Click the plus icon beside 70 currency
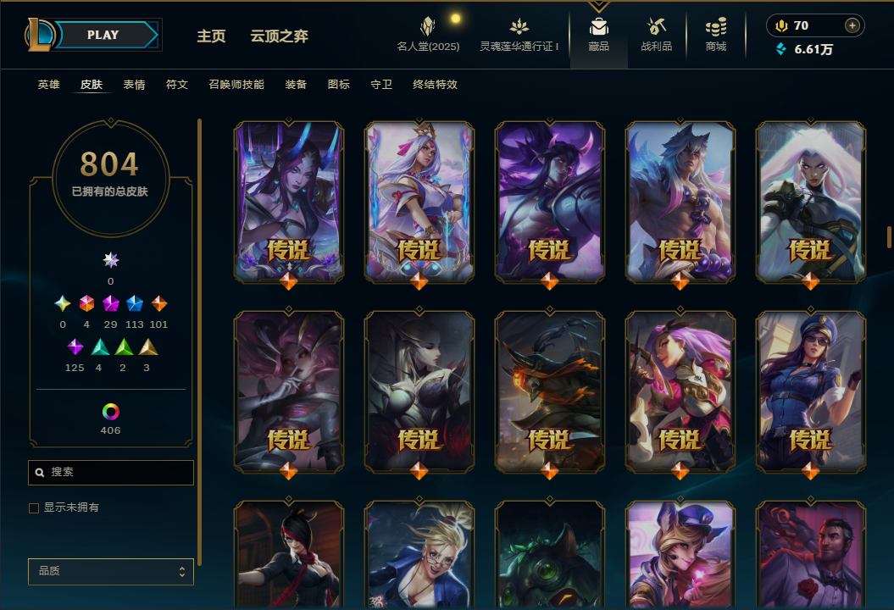 pos(852,25)
